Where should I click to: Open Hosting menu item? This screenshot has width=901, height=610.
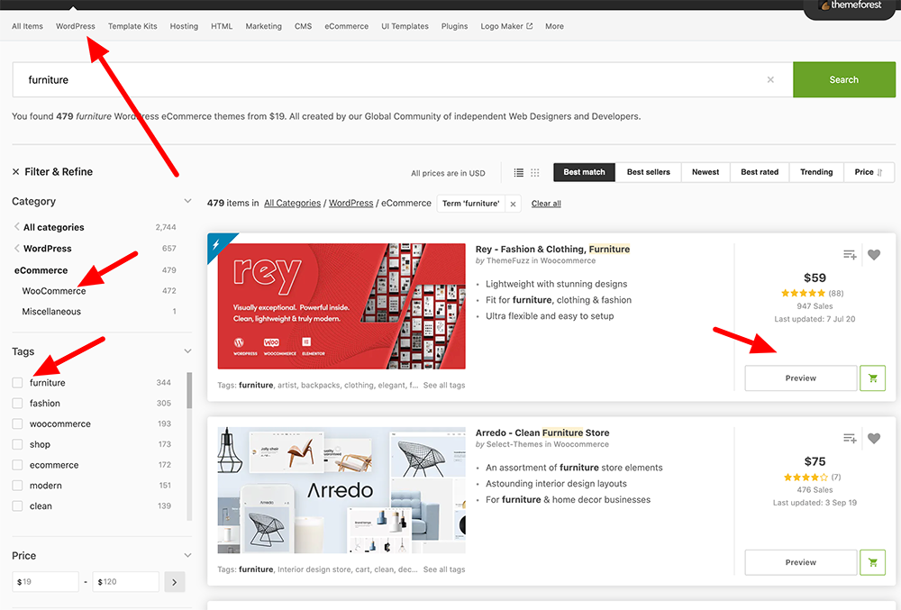184,26
